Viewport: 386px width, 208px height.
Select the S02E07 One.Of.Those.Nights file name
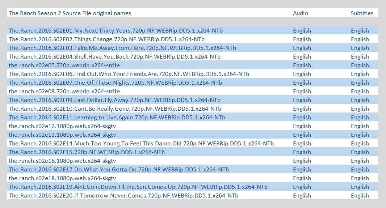115,83
